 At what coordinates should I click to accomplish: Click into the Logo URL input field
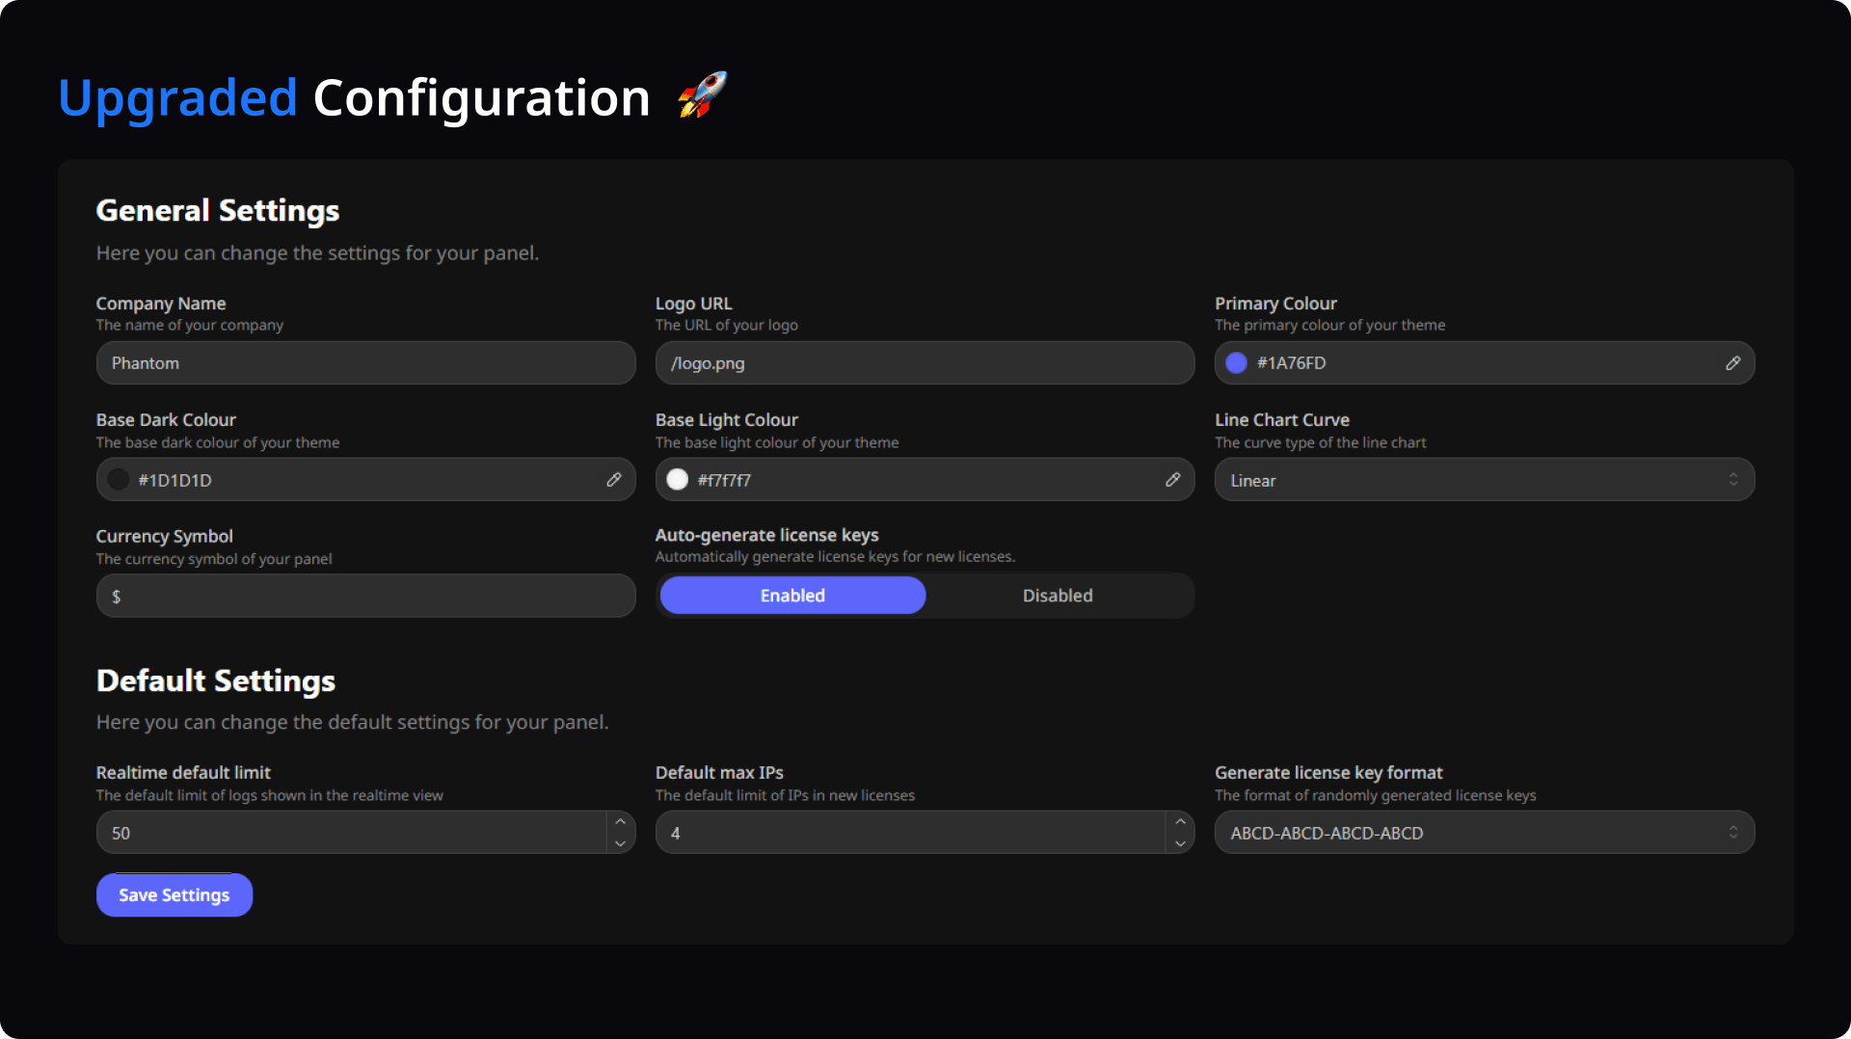click(925, 363)
